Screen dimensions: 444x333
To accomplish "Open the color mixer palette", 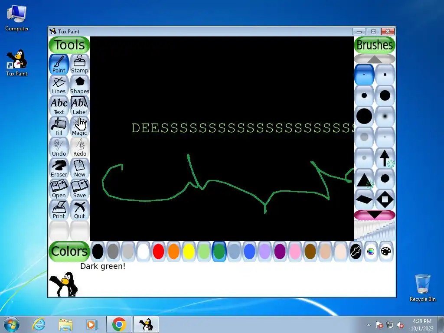I will tap(386, 251).
